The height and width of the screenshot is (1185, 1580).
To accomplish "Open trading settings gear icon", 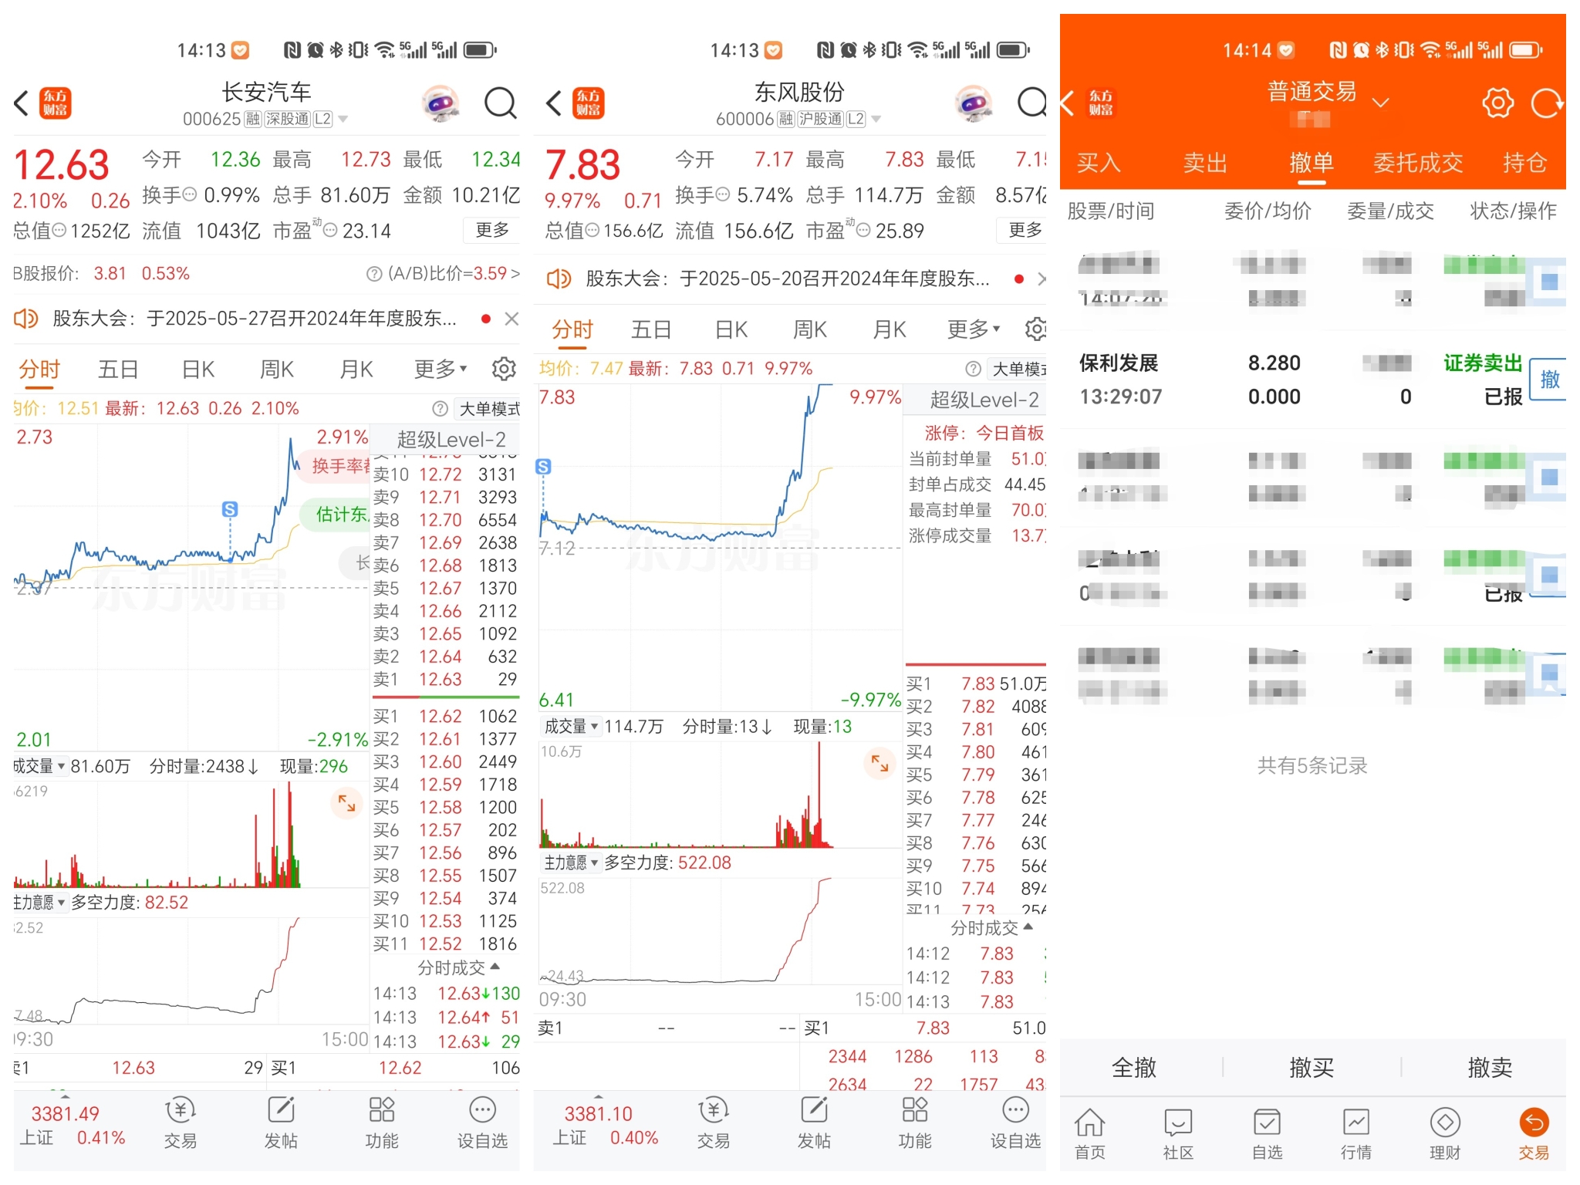I will pyautogui.click(x=1497, y=103).
